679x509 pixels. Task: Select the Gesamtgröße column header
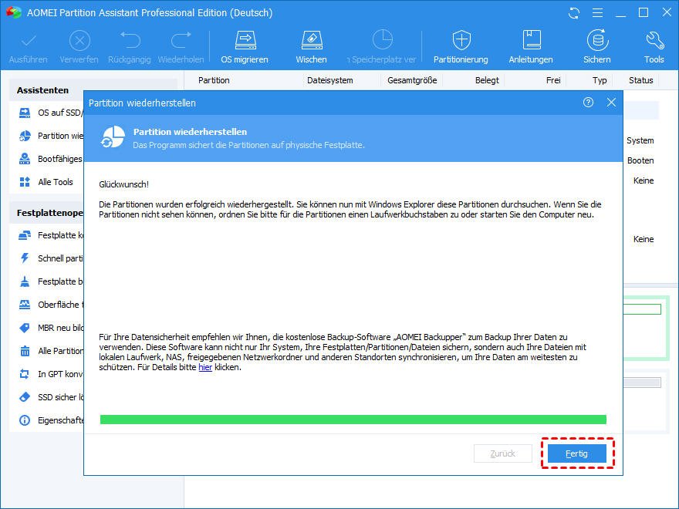412,80
